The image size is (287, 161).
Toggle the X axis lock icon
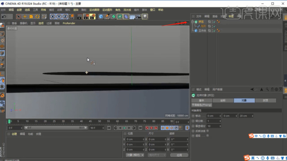[x=53, y=17]
